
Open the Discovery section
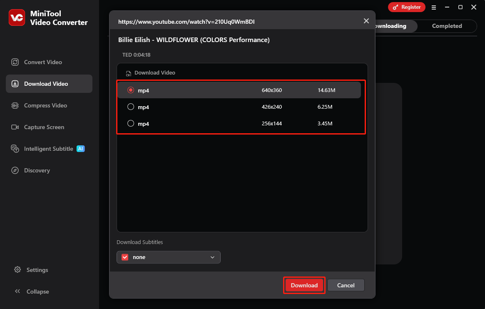[37, 170]
